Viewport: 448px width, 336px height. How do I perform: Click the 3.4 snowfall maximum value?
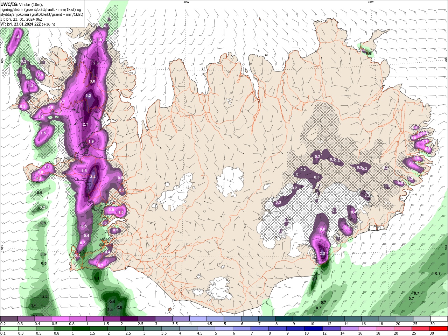point(93,177)
